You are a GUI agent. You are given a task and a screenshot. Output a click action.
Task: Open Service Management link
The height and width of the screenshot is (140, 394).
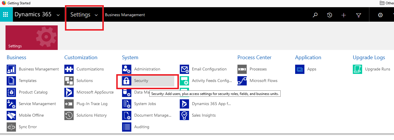tap(37, 104)
